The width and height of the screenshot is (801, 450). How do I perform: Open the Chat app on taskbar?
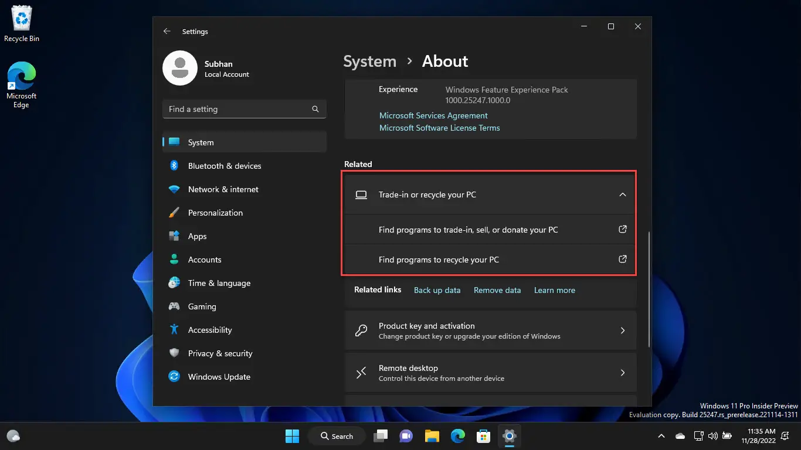(x=406, y=436)
